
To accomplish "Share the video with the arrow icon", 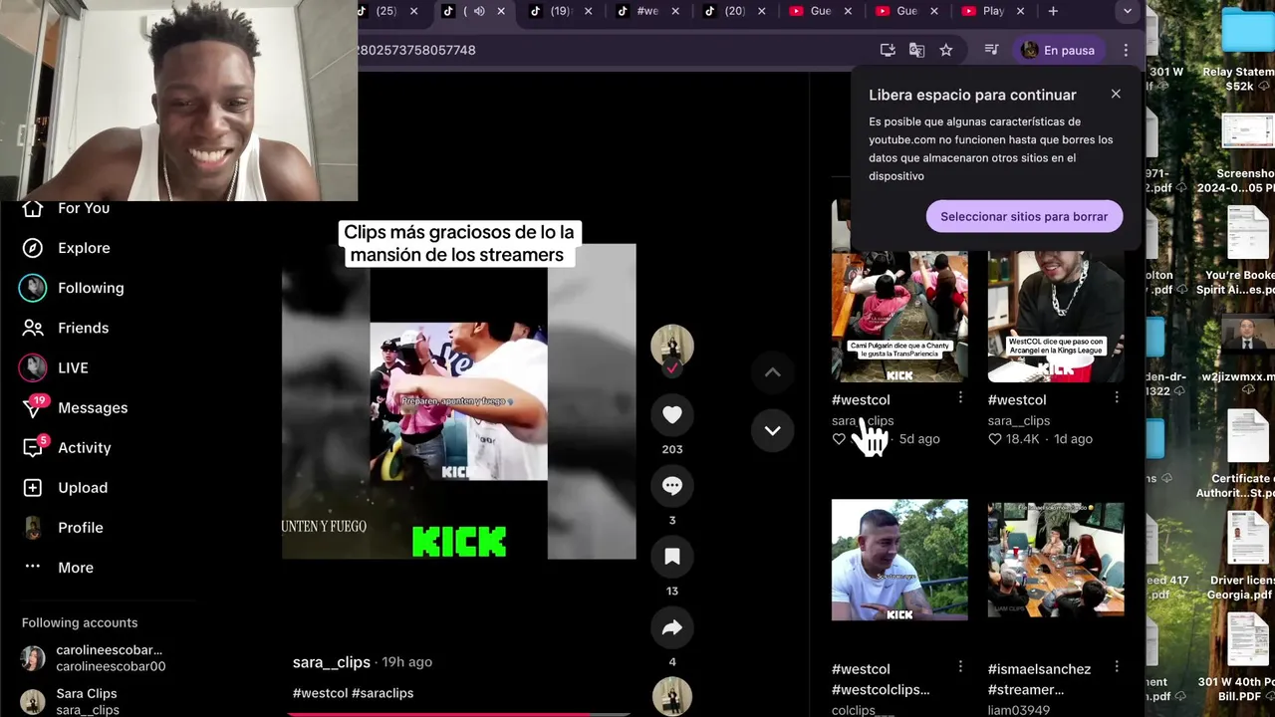I will pyautogui.click(x=672, y=627).
